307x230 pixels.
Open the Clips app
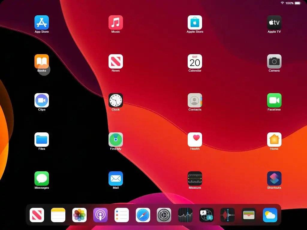[x=42, y=100]
